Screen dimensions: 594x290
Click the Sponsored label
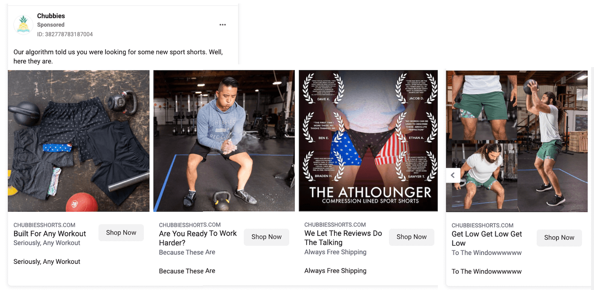pos(51,25)
